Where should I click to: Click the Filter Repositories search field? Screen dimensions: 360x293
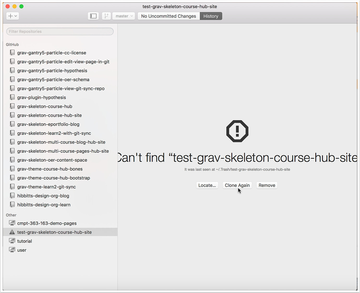59,31
